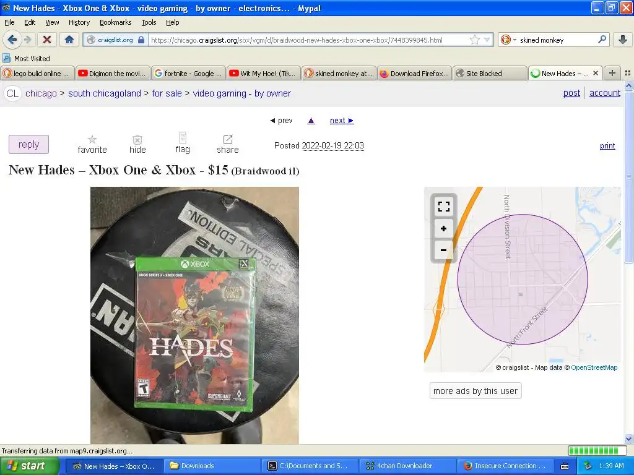Open the Hades game photo
The height and width of the screenshot is (475, 634).
(x=194, y=315)
